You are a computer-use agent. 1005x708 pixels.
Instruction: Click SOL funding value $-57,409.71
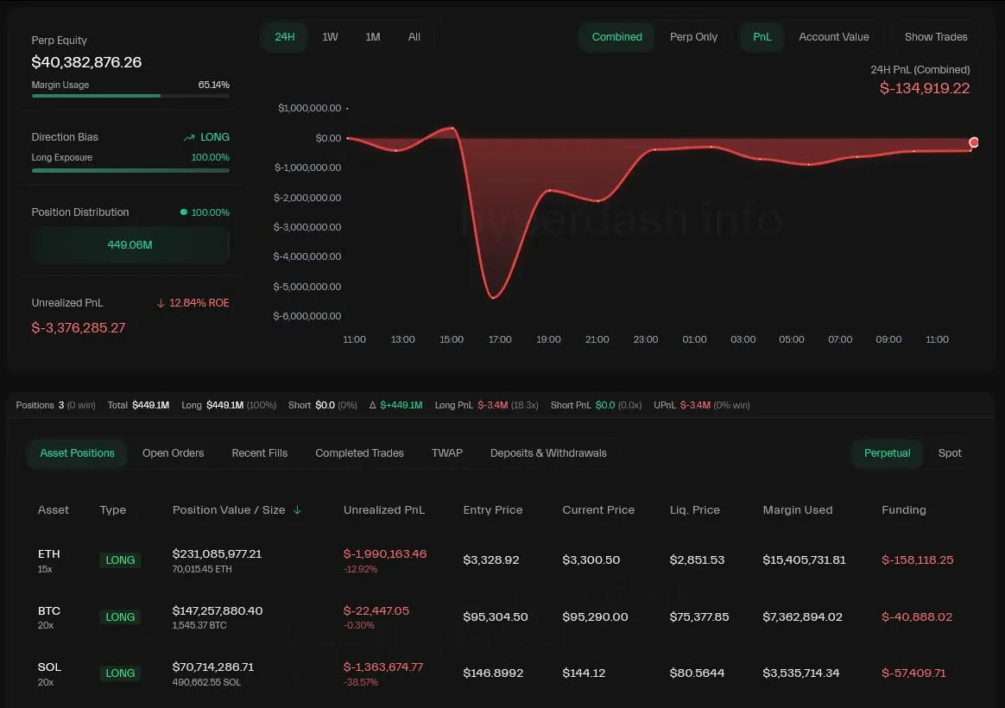coord(913,673)
